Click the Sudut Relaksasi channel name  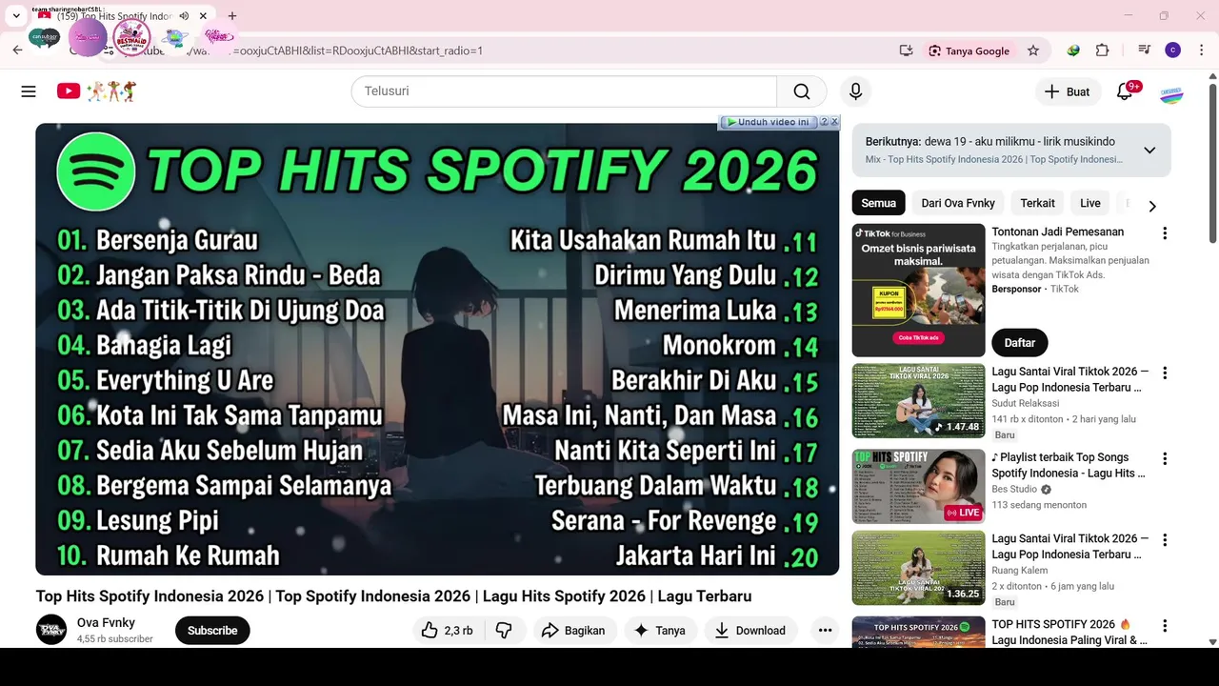[1025, 403]
